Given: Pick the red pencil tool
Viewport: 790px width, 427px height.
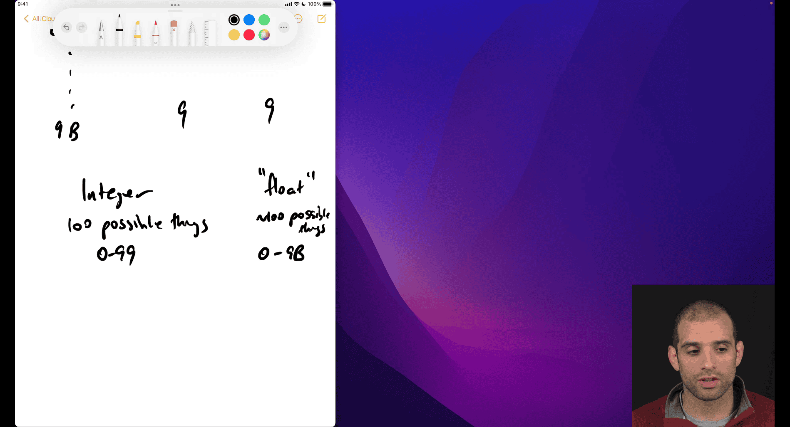Looking at the screenshot, I should pos(156,32).
